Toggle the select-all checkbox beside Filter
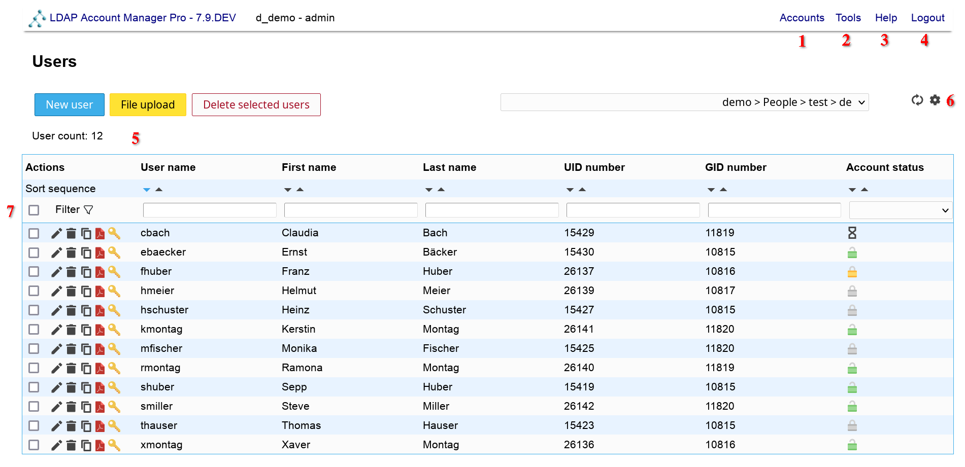 [34, 210]
